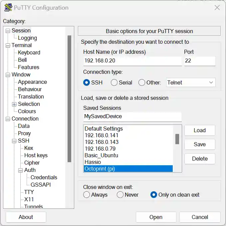Click the Open button
This screenshot has width=226, height=226.
[156, 217]
